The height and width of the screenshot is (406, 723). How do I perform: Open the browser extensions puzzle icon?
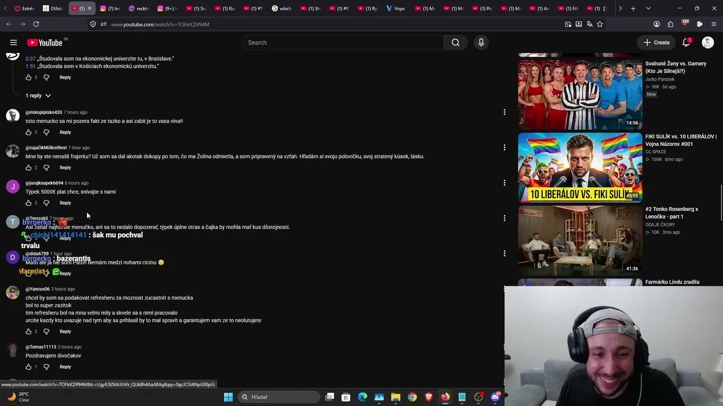tap(670, 24)
